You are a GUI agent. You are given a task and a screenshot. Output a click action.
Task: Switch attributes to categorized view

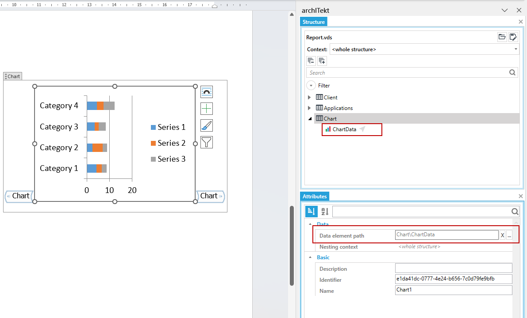[311, 211]
